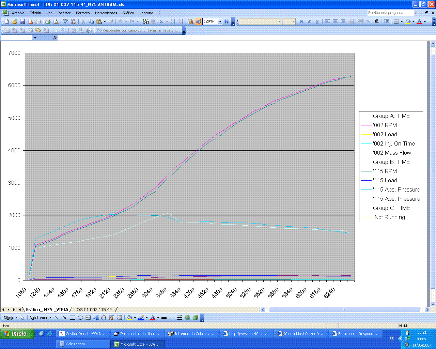Click the formatting toolbar Fill Color bucket
Viewport: 436px width, 349px height.
(x=408, y=21)
